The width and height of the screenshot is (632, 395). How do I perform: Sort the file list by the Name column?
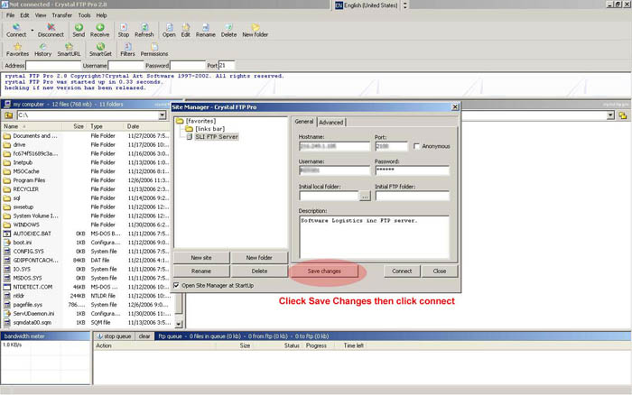pyautogui.click(x=33, y=126)
